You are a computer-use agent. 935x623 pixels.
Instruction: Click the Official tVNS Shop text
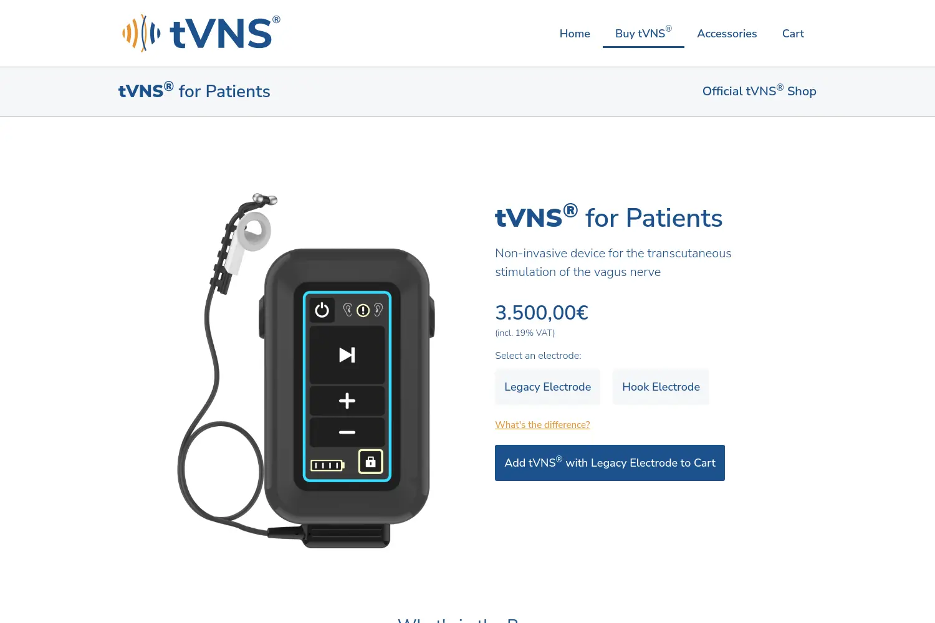[759, 91]
